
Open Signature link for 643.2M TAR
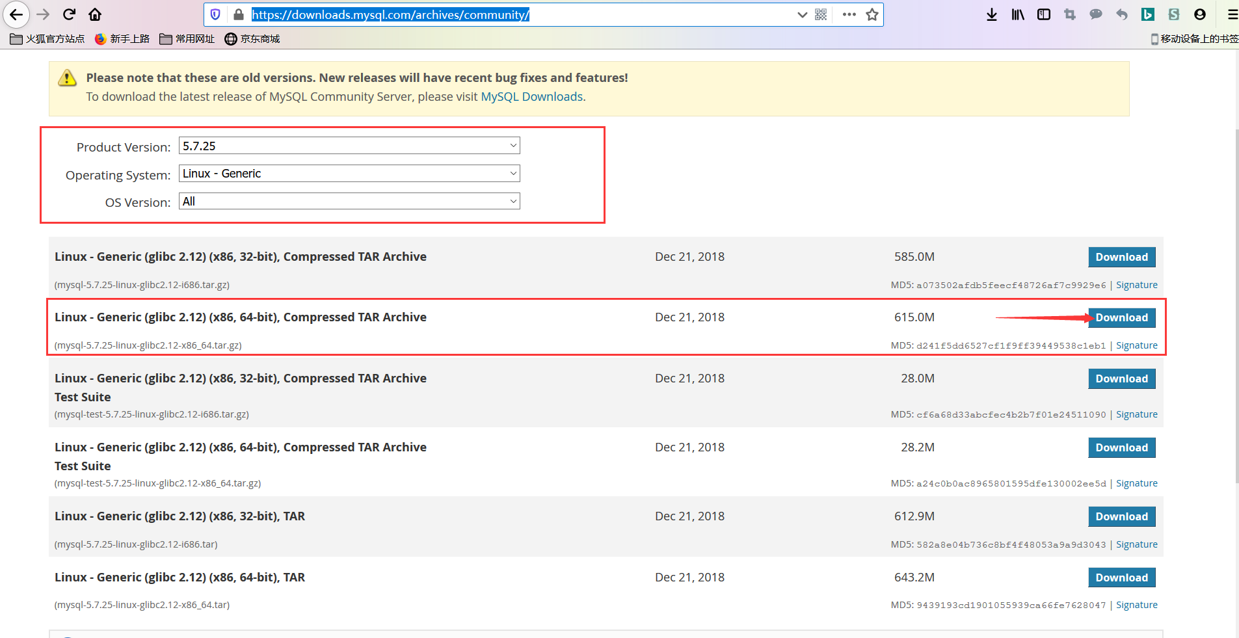click(x=1137, y=605)
